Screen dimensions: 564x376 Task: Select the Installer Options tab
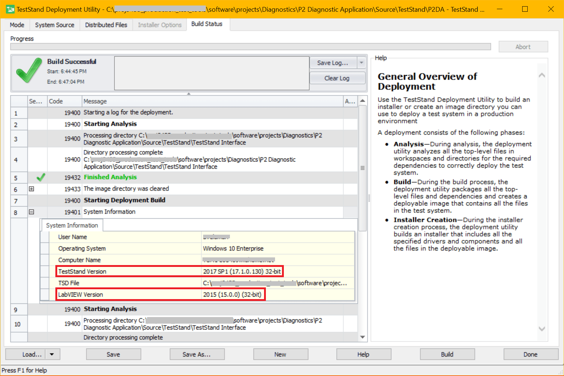tap(160, 25)
